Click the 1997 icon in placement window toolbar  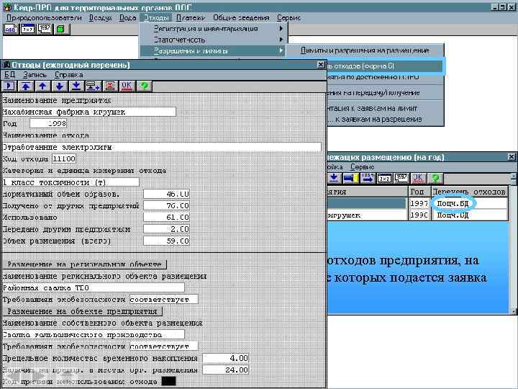coord(401,179)
